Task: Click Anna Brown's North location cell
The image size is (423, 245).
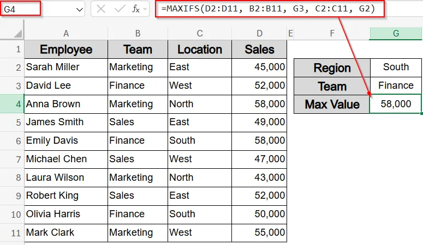Action: click(200, 104)
